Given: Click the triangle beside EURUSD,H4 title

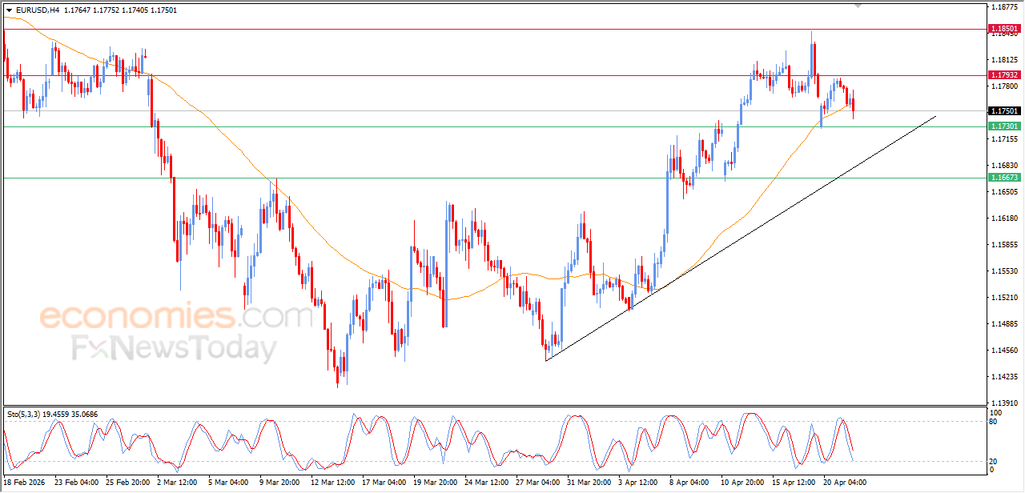Looking at the screenshot, I should point(9,10).
